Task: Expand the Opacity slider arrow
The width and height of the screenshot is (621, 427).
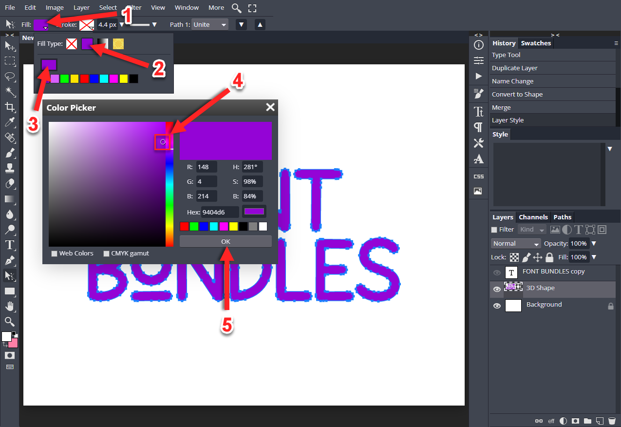Action: (594, 243)
